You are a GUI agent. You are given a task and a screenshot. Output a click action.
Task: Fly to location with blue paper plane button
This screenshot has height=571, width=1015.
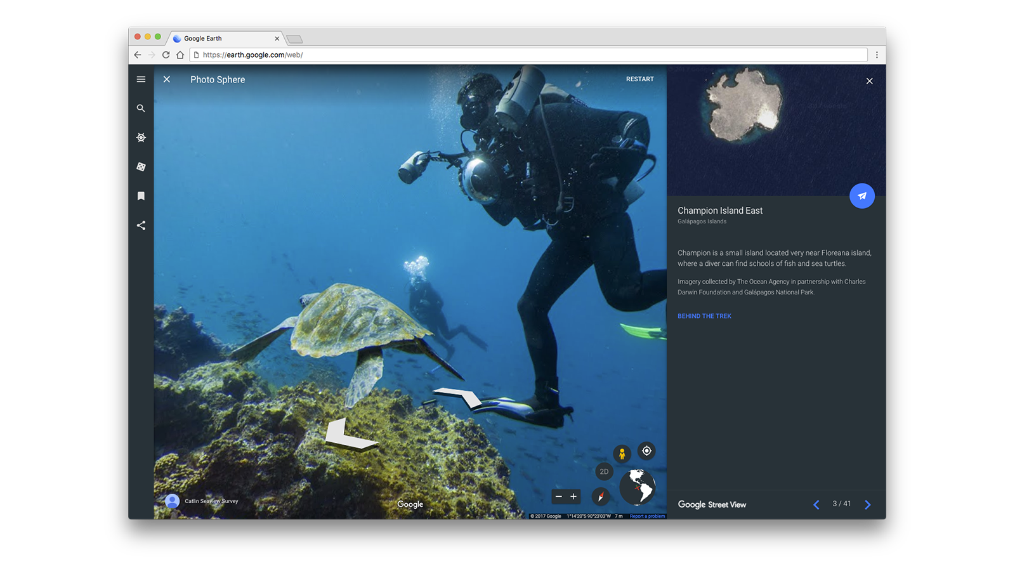[862, 196]
